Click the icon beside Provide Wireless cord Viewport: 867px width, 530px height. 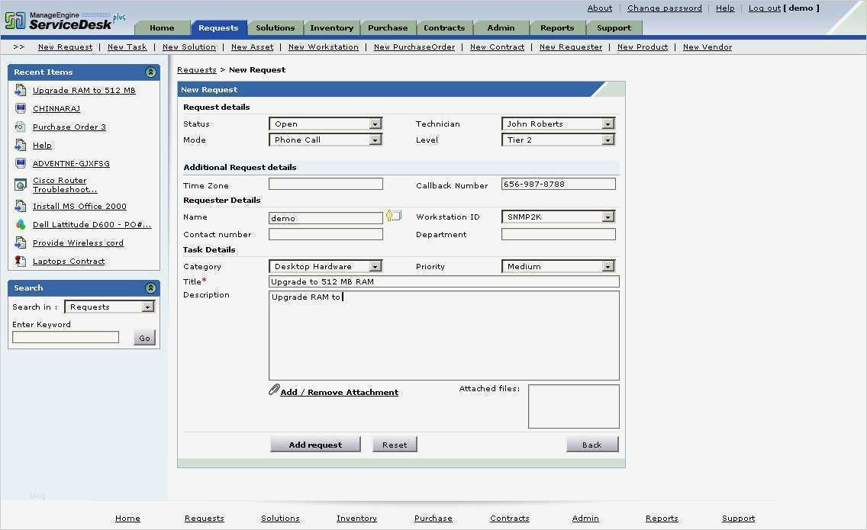coord(21,243)
